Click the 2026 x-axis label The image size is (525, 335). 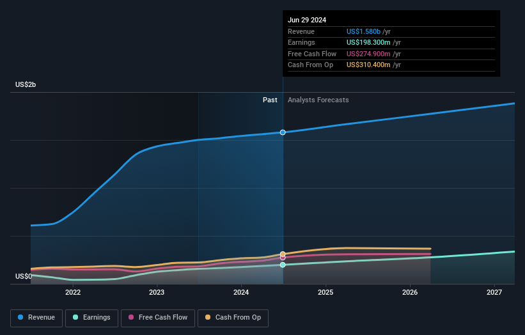pyautogui.click(x=410, y=293)
